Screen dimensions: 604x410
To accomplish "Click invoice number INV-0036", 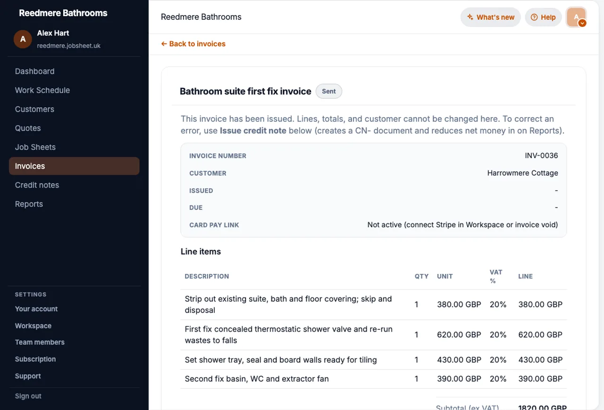I will [x=541, y=156].
